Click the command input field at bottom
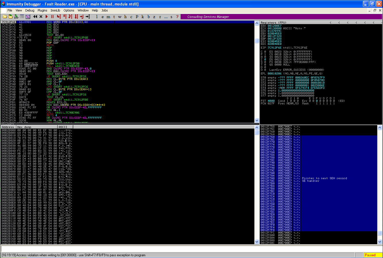This screenshot has width=383, height=258. (x=191, y=249)
